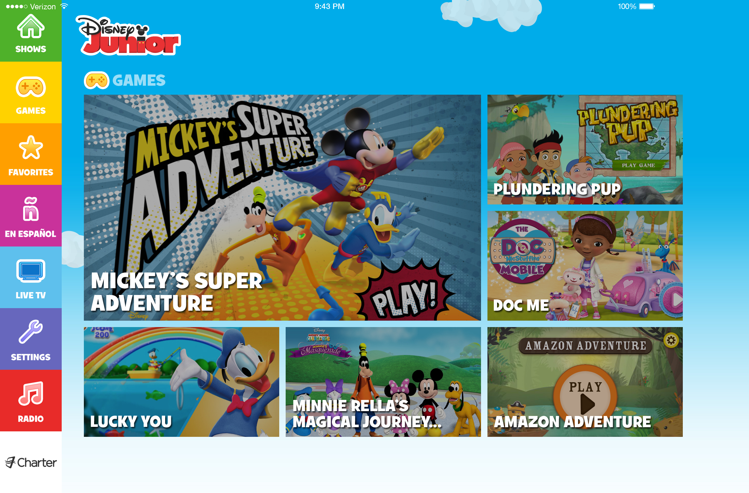Click the 9:43 PM clock
The width and height of the screenshot is (749, 493).
329,6
